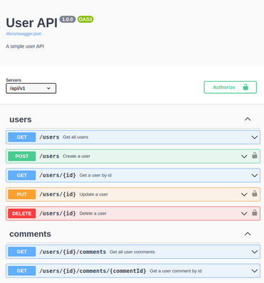Expand GET /users using its chevron
This screenshot has height=283, width=264.
(255, 137)
